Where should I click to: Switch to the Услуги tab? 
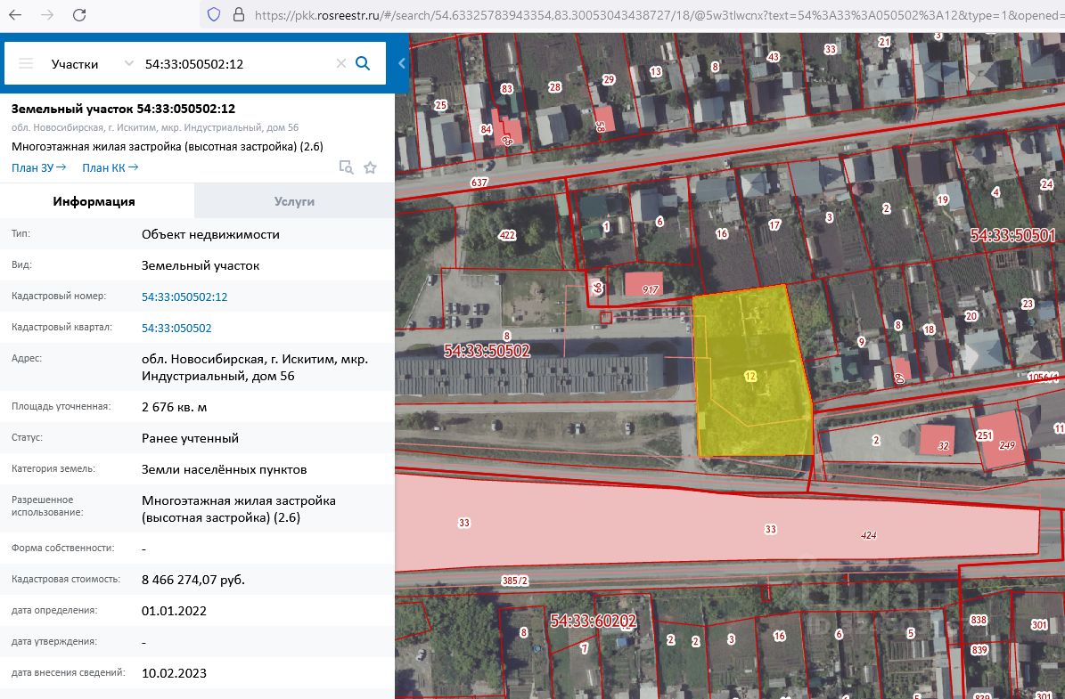point(294,201)
